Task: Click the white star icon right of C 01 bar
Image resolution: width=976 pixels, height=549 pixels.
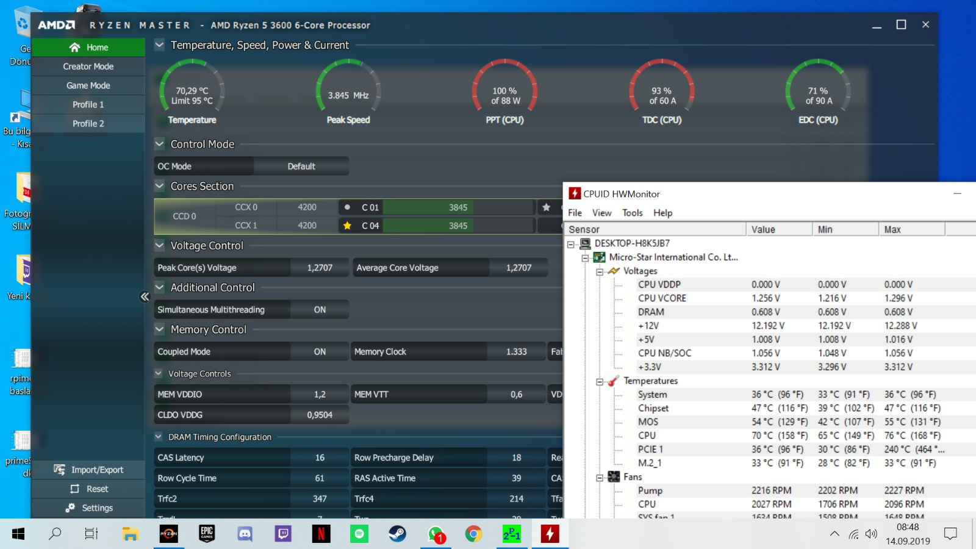Action: pyautogui.click(x=546, y=207)
